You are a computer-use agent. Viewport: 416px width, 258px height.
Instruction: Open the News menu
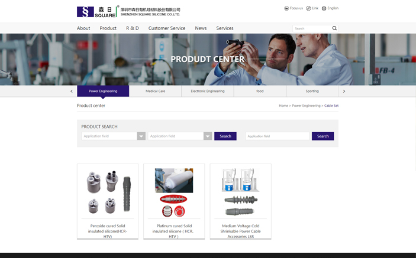[201, 28]
